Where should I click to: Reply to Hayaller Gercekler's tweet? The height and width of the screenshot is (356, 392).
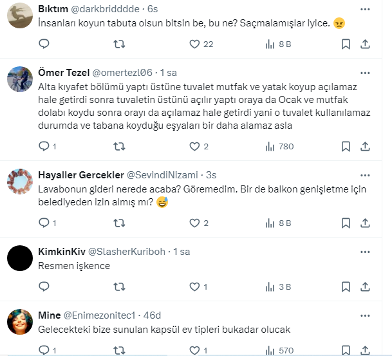(44, 223)
